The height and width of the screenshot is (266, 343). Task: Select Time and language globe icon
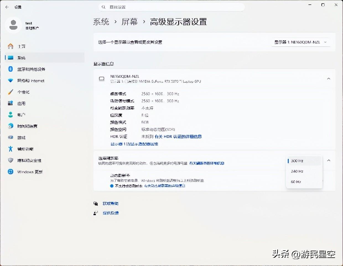(x=11, y=126)
